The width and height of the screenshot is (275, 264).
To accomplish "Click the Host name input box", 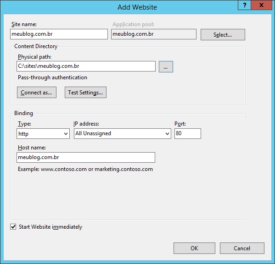I will (86, 157).
